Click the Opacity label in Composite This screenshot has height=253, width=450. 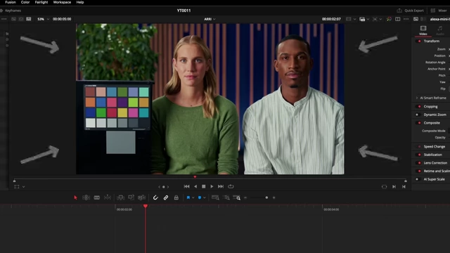click(440, 138)
